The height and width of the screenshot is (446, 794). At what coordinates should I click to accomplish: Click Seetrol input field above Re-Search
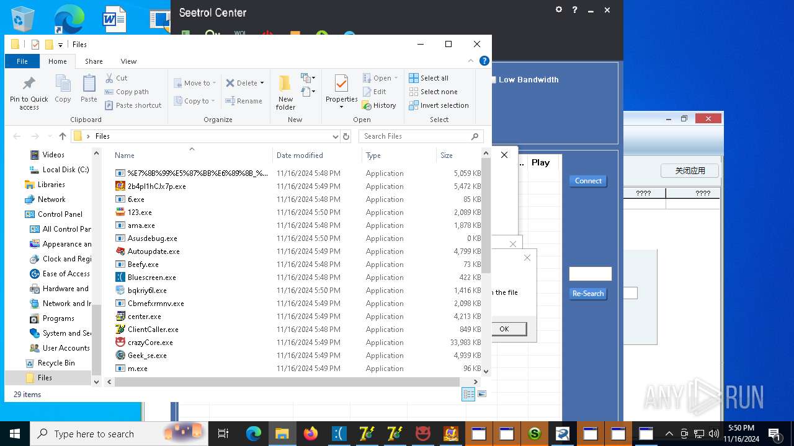(x=591, y=274)
